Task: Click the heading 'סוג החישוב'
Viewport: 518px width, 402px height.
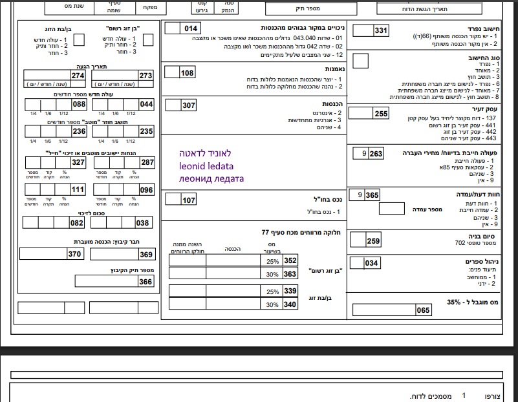Action: coord(484,58)
